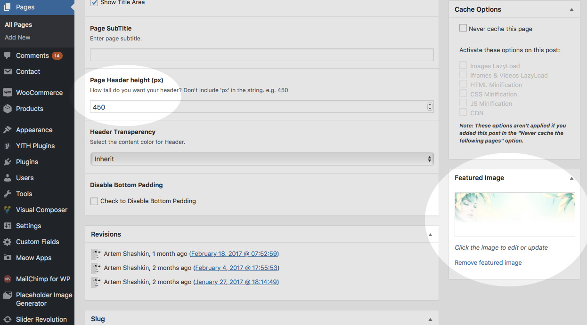Click the Products box icon
Viewport: 587px width, 325px height.
7,109
